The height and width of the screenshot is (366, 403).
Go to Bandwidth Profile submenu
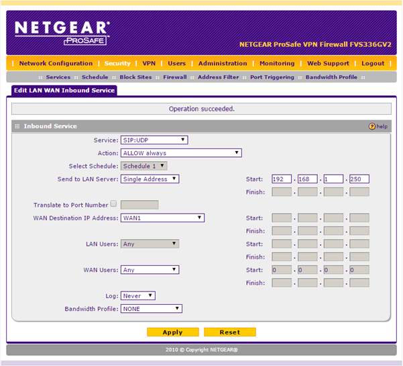coord(331,77)
